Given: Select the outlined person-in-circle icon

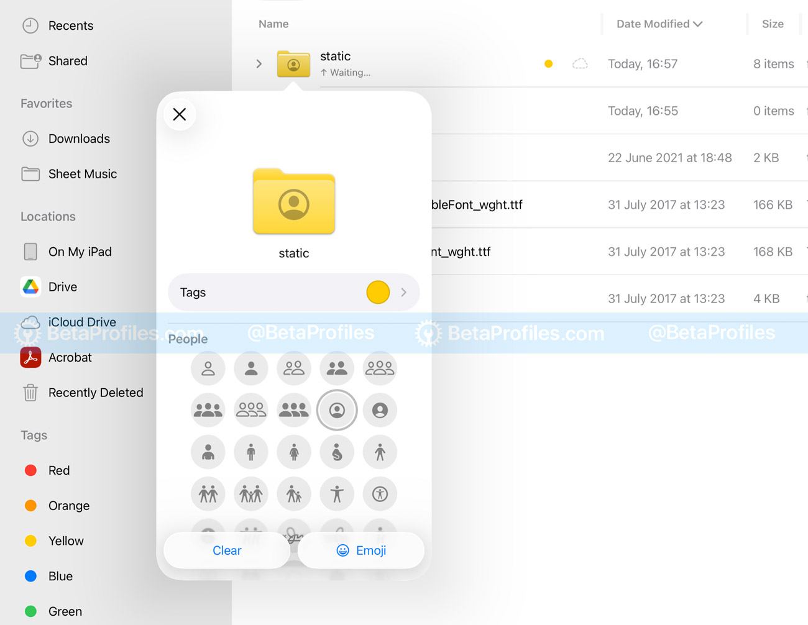Looking at the screenshot, I should coord(337,410).
